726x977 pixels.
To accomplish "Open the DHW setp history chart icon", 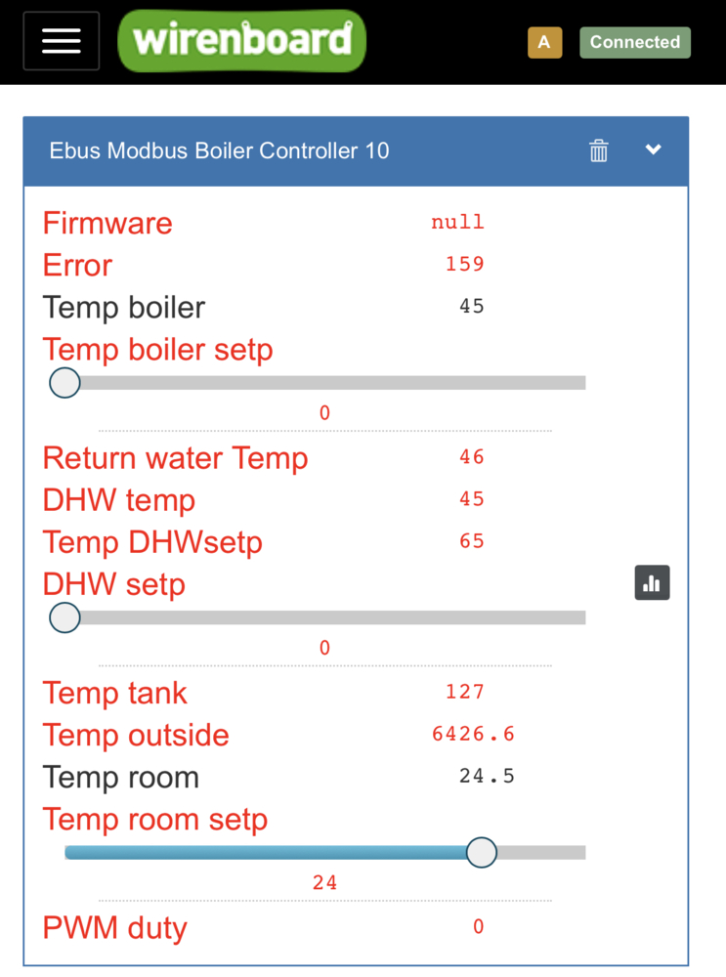I will (652, 582).
